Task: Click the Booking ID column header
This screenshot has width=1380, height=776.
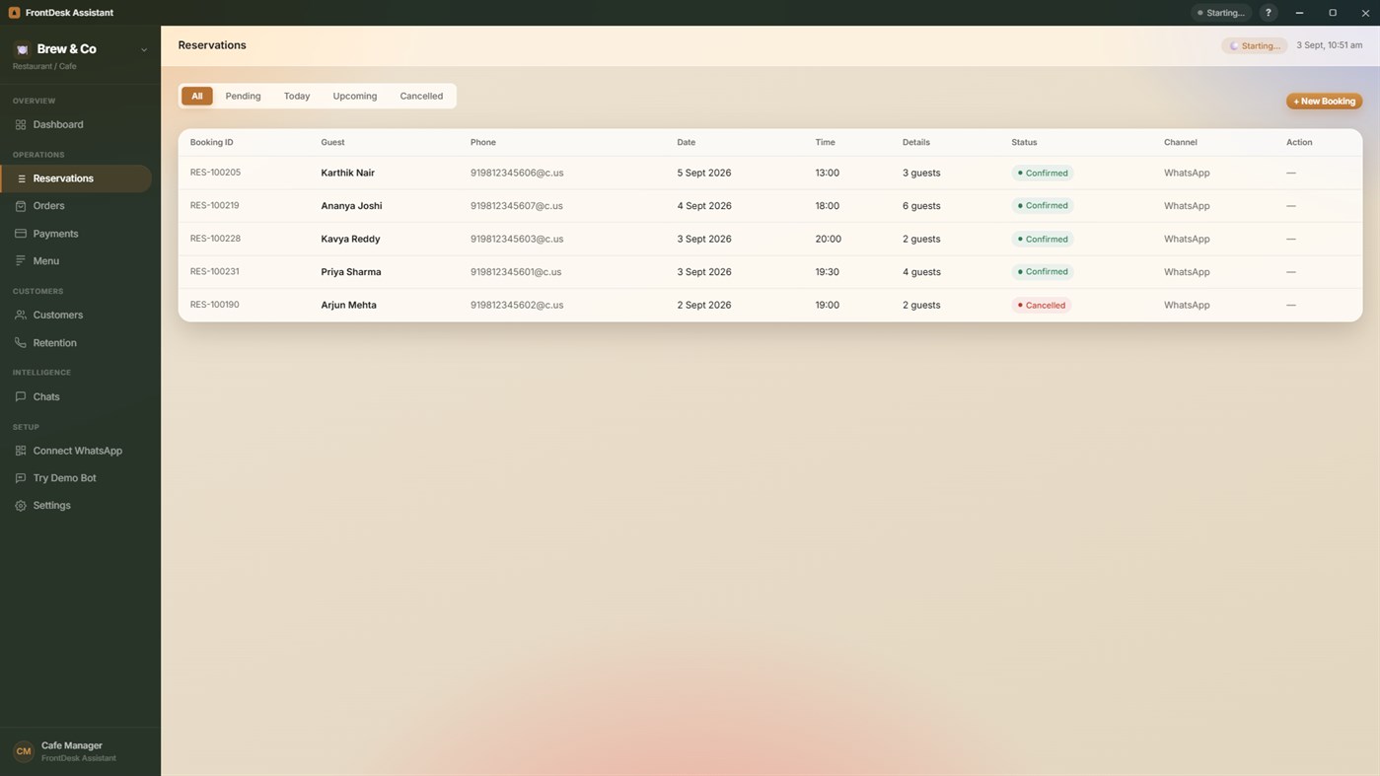Action: (212, 143)
